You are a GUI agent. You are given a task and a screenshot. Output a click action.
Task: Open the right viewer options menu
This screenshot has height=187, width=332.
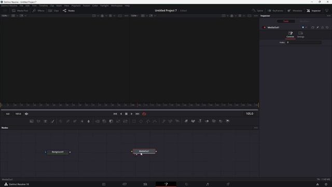pos(256,16)
